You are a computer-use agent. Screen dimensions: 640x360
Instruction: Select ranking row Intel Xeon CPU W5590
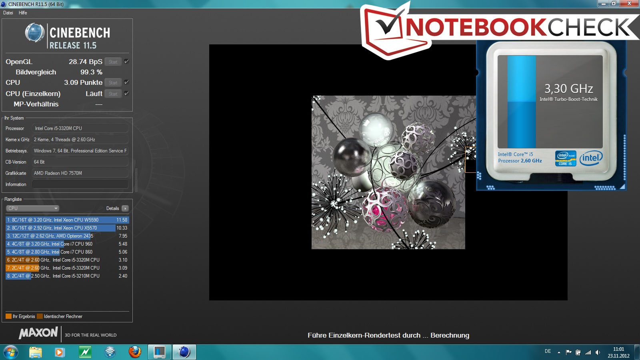pos(67,220)
